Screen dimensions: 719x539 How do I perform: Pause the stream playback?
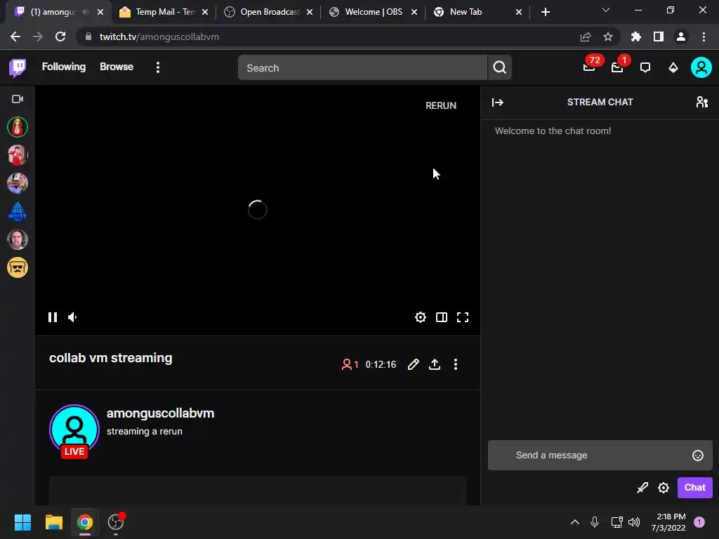tap(53, 317)
